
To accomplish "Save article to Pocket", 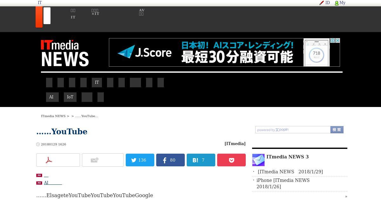I will click(231, 160).
